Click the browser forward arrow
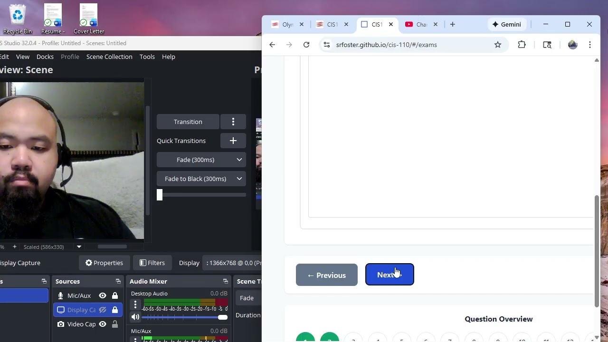608x342 pixels. [x=289, y=45]
